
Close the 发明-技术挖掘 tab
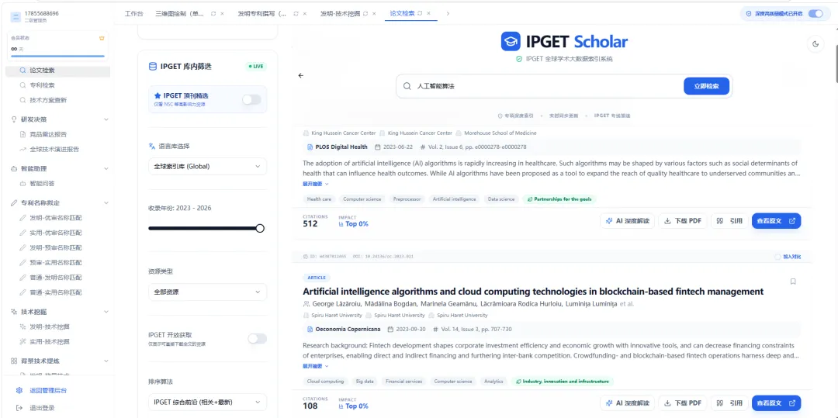[374, 13]
